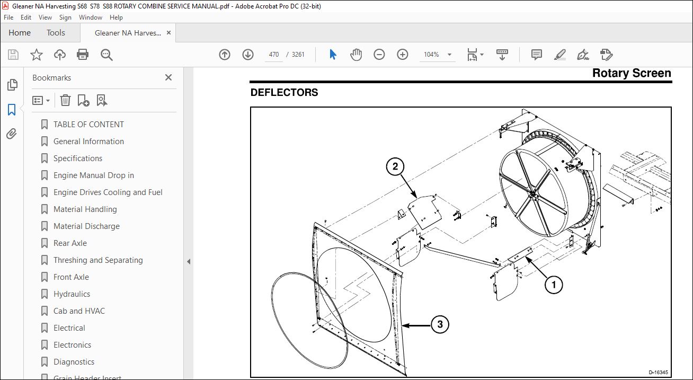Screen dimensions: 693x380
Task: Open the Window menu
Action: 91,17
